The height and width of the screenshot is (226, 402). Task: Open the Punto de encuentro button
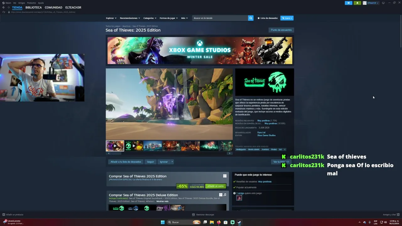[x=281, y=30]
